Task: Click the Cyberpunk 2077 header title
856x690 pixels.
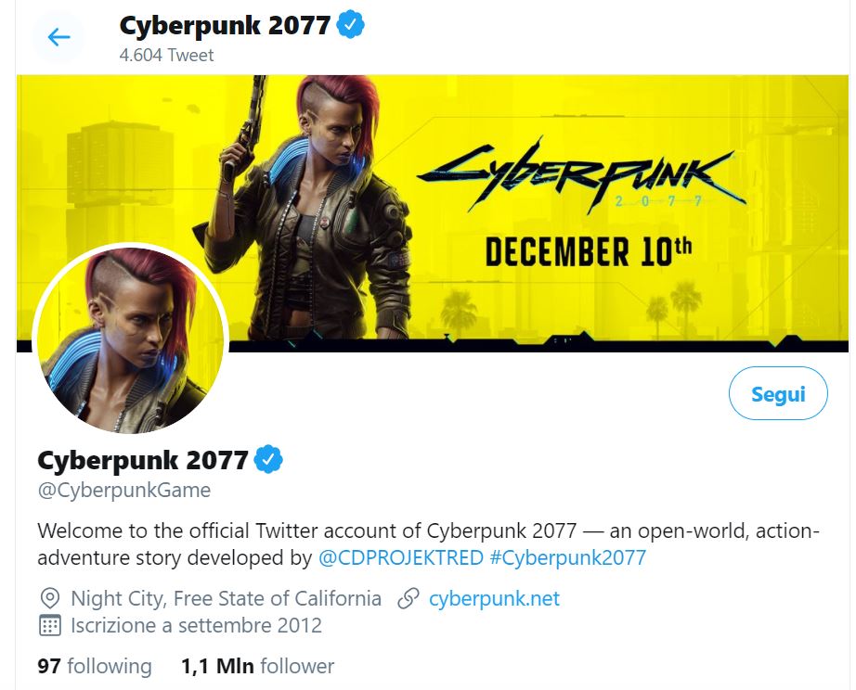Action: 224,26
